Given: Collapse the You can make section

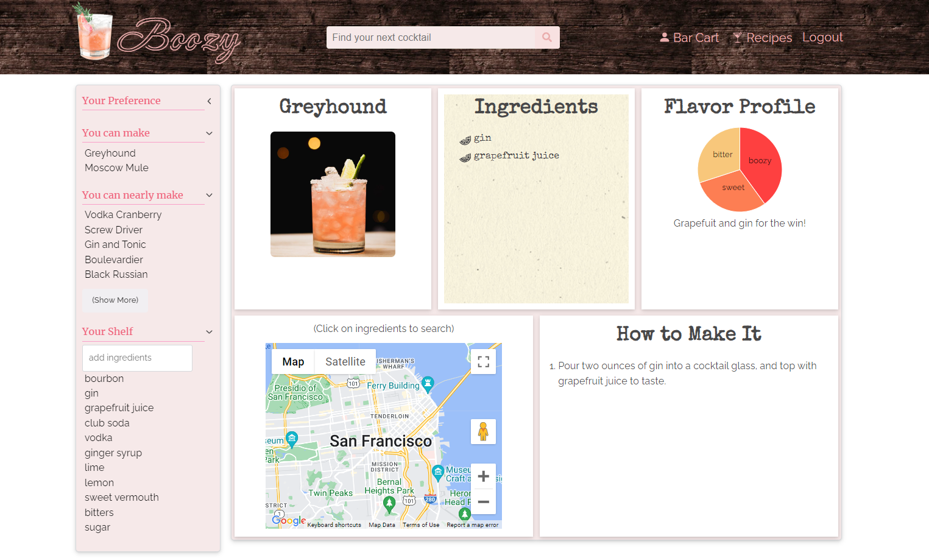Looking at the screenshot, I should click(209, 133).
